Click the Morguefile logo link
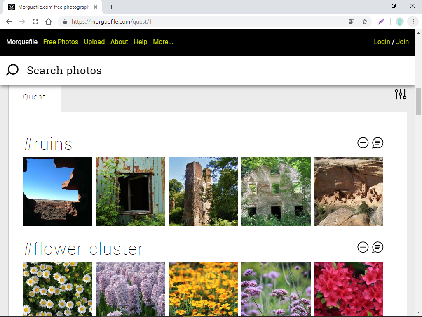Screen dimensions: 422x317 pyautogui.click(x=22, y=42)
